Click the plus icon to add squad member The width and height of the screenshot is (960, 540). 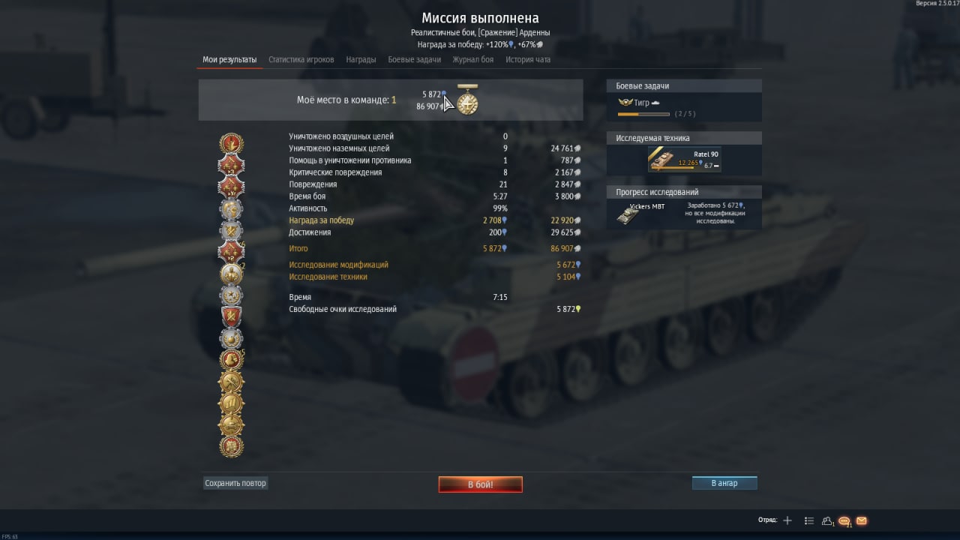tap(787, 520)
